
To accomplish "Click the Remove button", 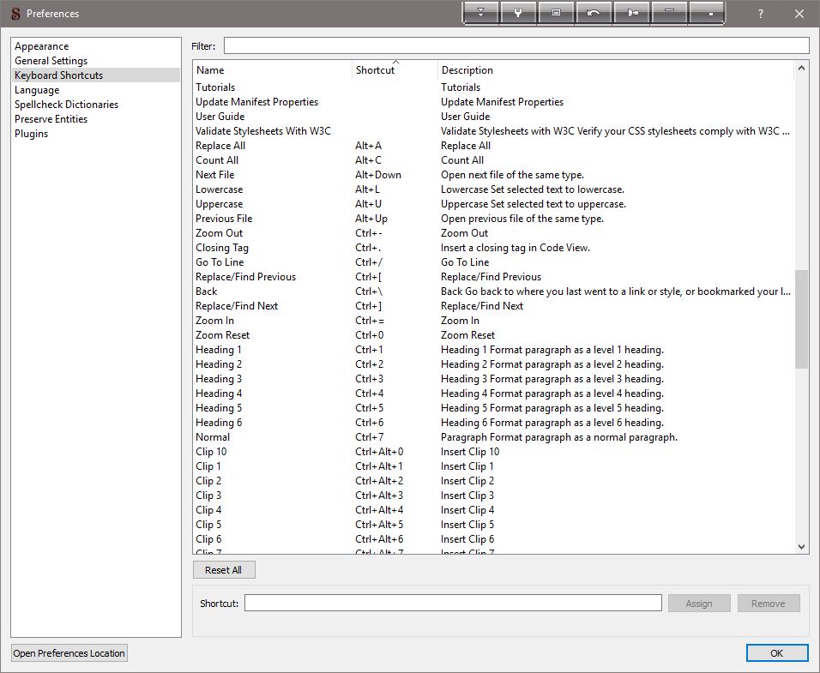I will pos(769,604).
